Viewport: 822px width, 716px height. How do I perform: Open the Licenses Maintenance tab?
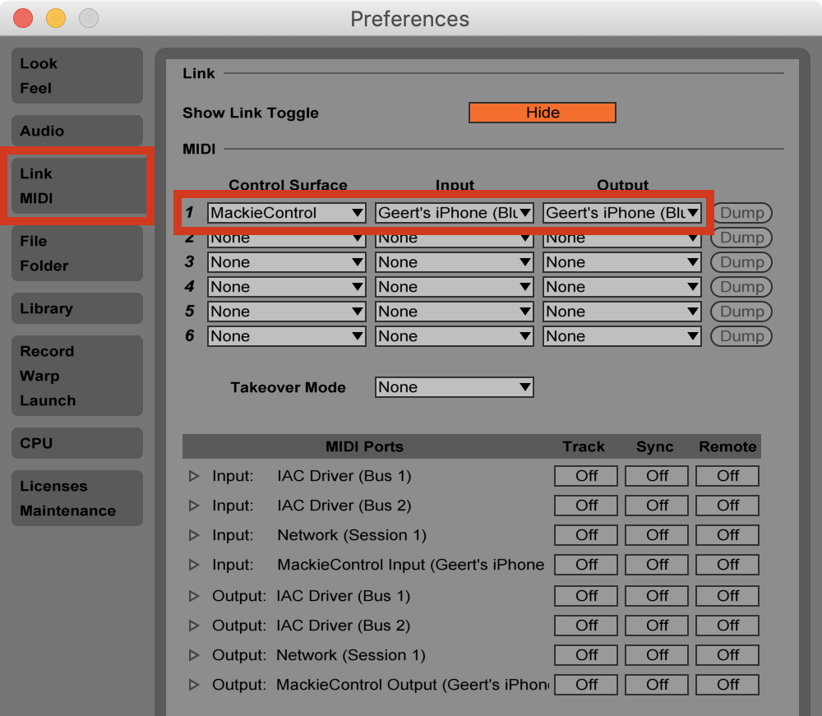pyautogui.click(x=77, y=498)
